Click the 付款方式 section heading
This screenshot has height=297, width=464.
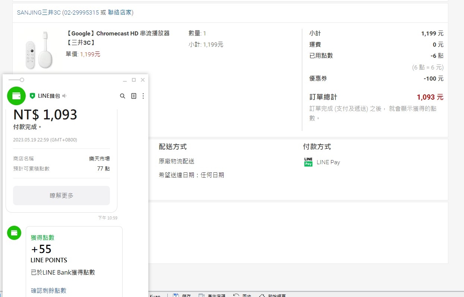point(317,147)
